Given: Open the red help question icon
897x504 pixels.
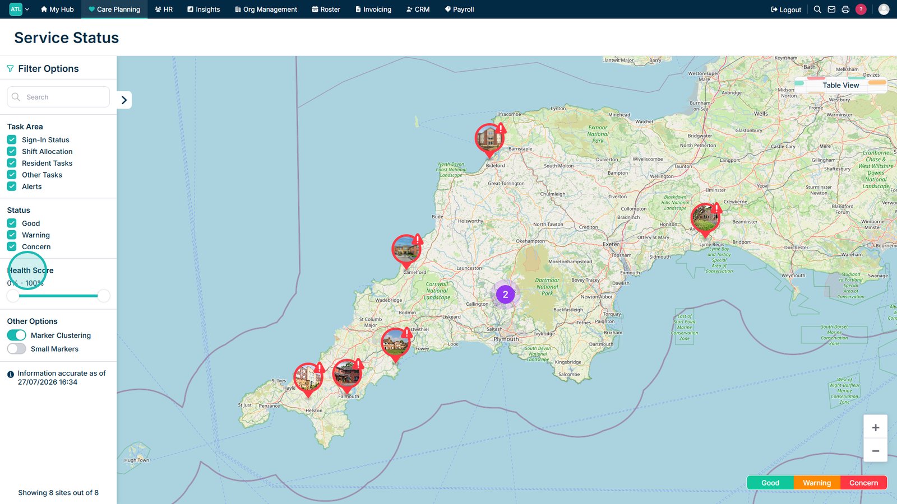Looking at the screenshot, I should click(x=861, y=10).
